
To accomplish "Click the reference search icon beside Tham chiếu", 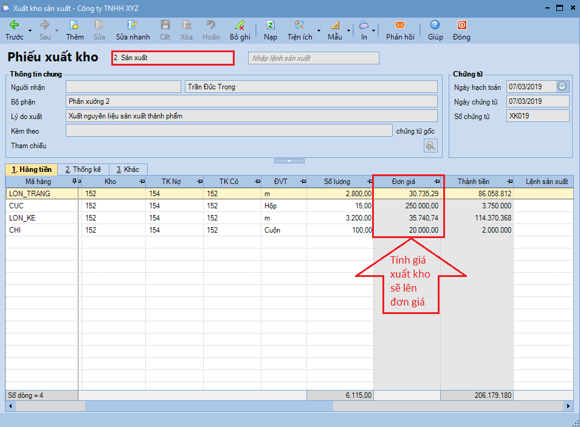I will click(430, 146).
